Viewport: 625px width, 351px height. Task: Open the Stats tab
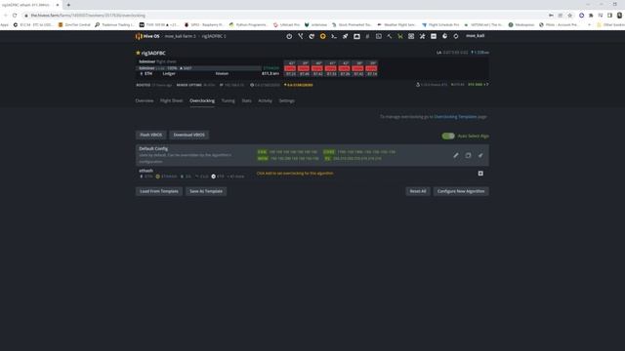coord(246,100)
